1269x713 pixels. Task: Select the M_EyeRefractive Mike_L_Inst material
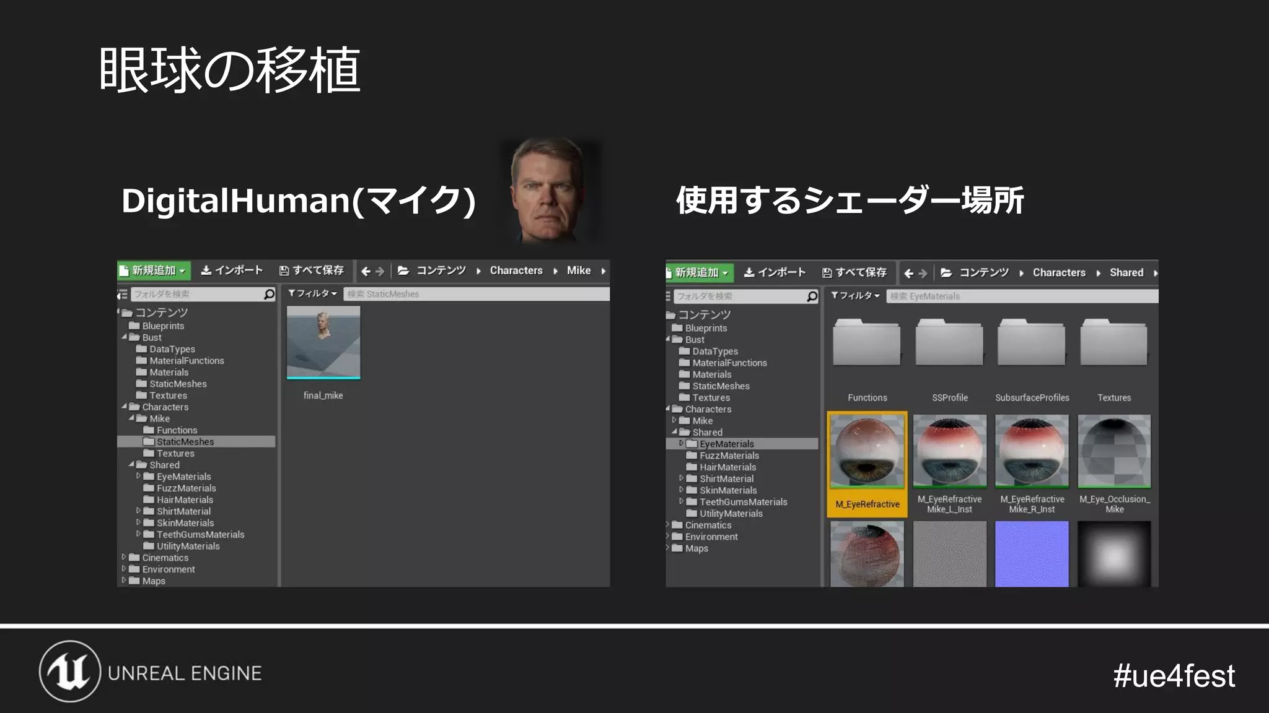pyautogui.click(x=949, y=452)
